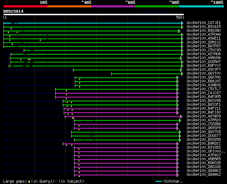The width and height of the screenshot is (227, 184).
Task: Click the UniRef100_A7PM20 label
Action: click(204, 120)
